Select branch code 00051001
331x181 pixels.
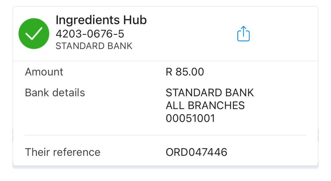(x=190, y=118)
